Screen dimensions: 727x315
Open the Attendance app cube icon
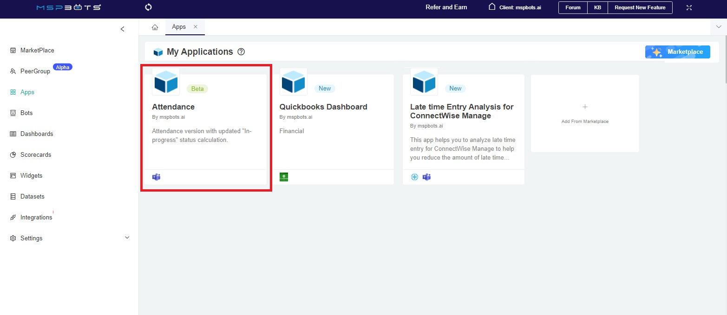click(x=166, y=82)
